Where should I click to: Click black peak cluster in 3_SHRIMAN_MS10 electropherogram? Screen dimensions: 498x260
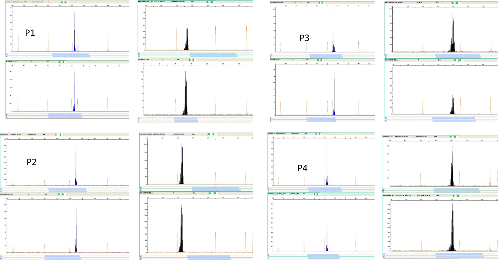tap(182, 163)
